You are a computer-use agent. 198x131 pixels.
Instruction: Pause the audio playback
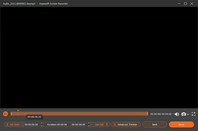(x=6, y=114)
